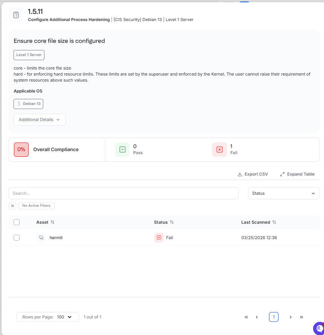Viewport: 324px width, 335px height.
Task: Sort by Last Scanned column arrows
Action: (x=274, y=222)
